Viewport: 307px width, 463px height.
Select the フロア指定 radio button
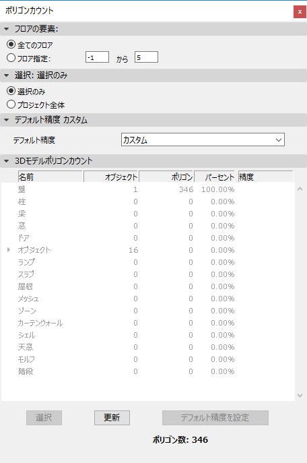tap(11, 58)
